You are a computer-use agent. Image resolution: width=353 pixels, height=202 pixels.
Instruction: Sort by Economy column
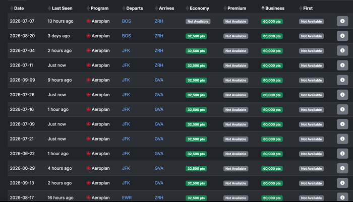tap(198, 9)
